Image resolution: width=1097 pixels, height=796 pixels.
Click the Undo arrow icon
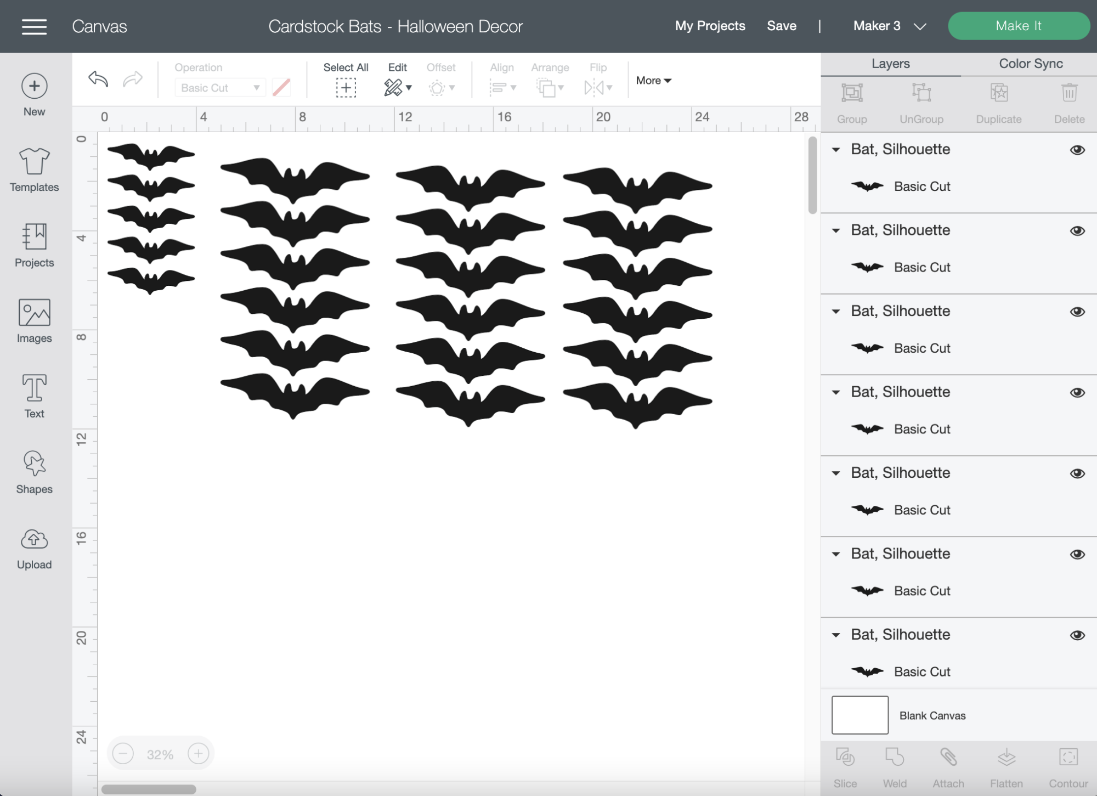98,80
